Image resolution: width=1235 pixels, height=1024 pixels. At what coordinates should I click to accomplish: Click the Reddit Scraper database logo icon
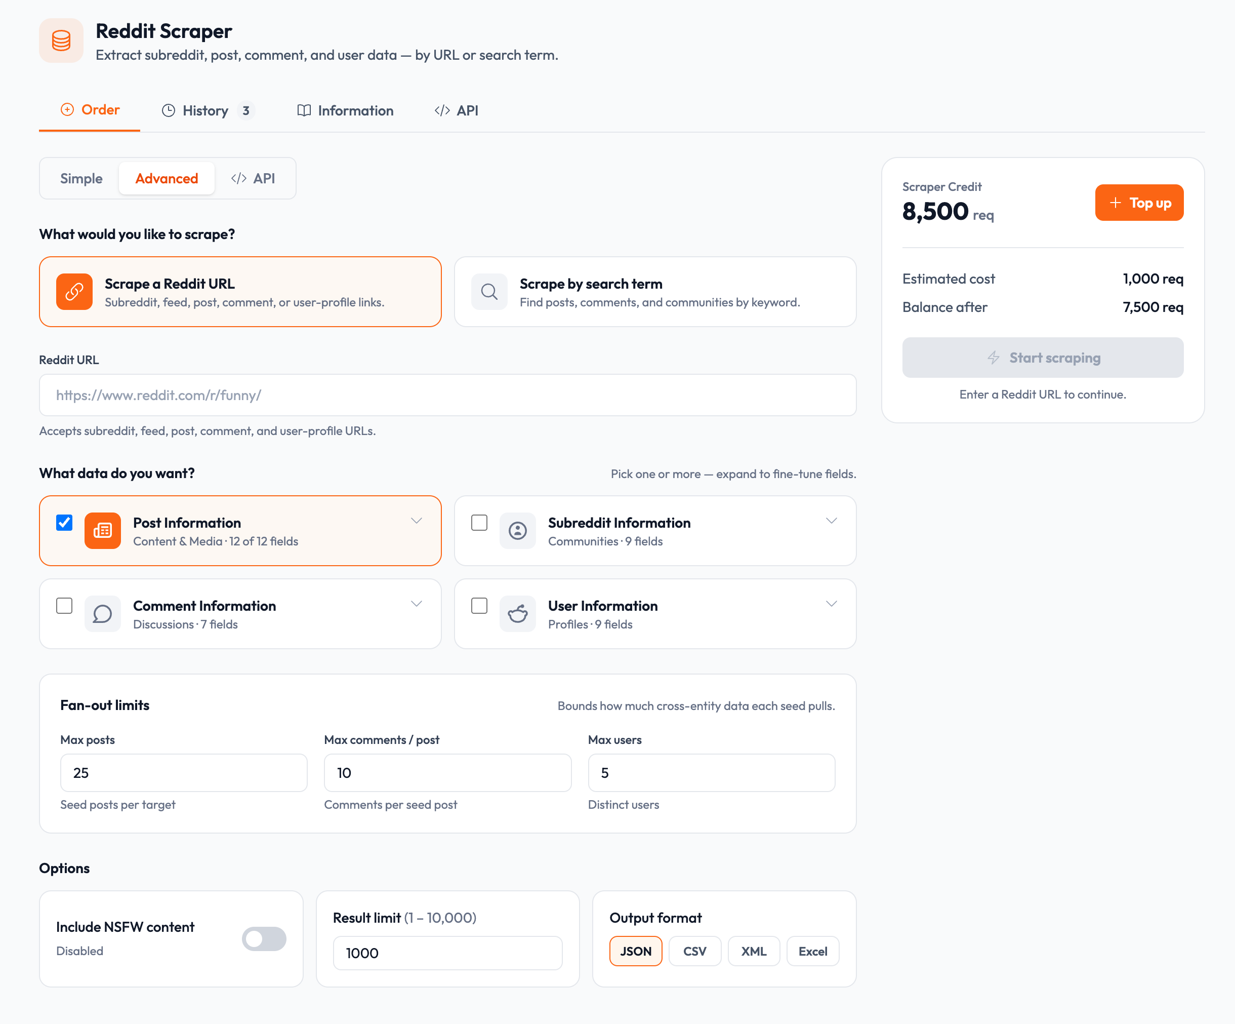61,41
